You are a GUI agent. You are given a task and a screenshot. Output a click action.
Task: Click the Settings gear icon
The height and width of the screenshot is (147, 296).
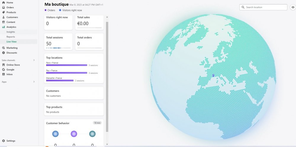pyautogui.click(x=3, y=141)
